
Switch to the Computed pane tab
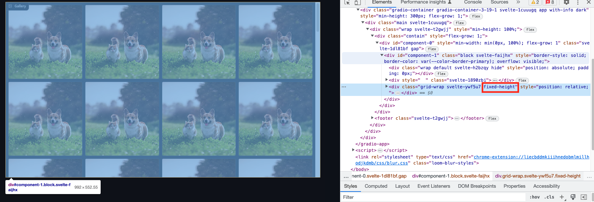pyautogui.click(x=376, y=186)
